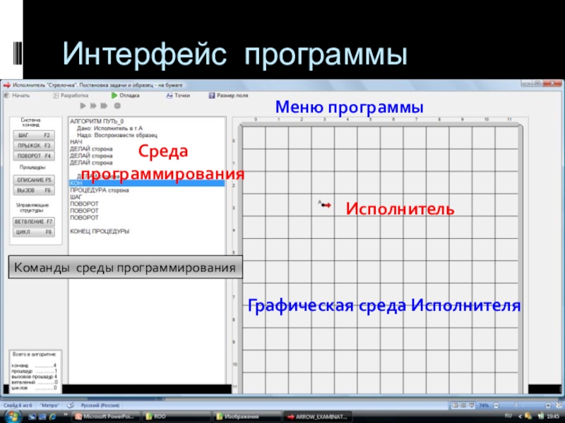This screenshot has width=565, height=423.
Task: Click the RU input language indicator
Action: [509, 416]
